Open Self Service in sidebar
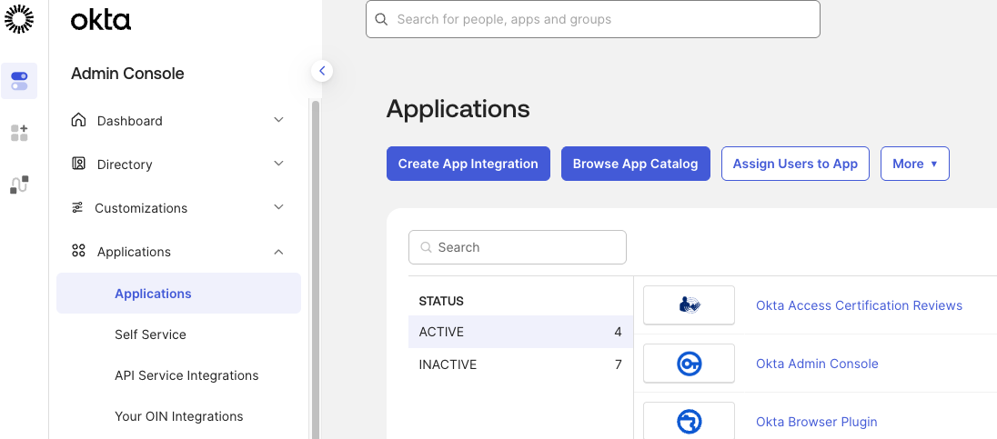The image size is (997, 439). coord(150,334)
